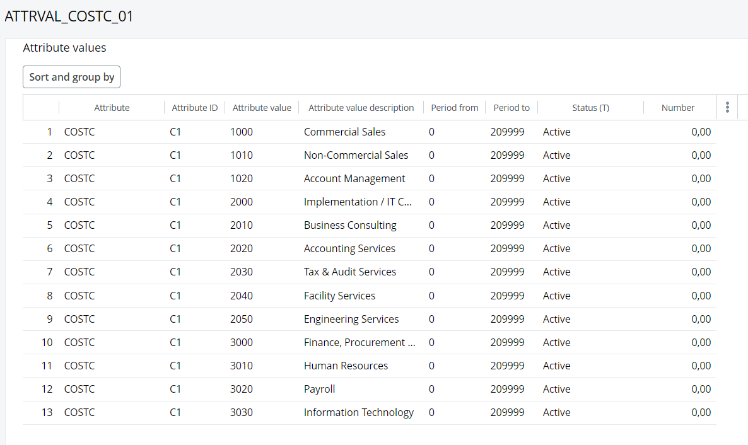748x445 pixels.
Task: Click the truncated Implementation / IT cell
Action: pos(358,202)
